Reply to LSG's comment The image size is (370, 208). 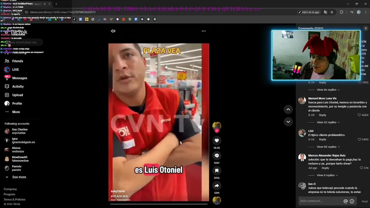point(323,140)
